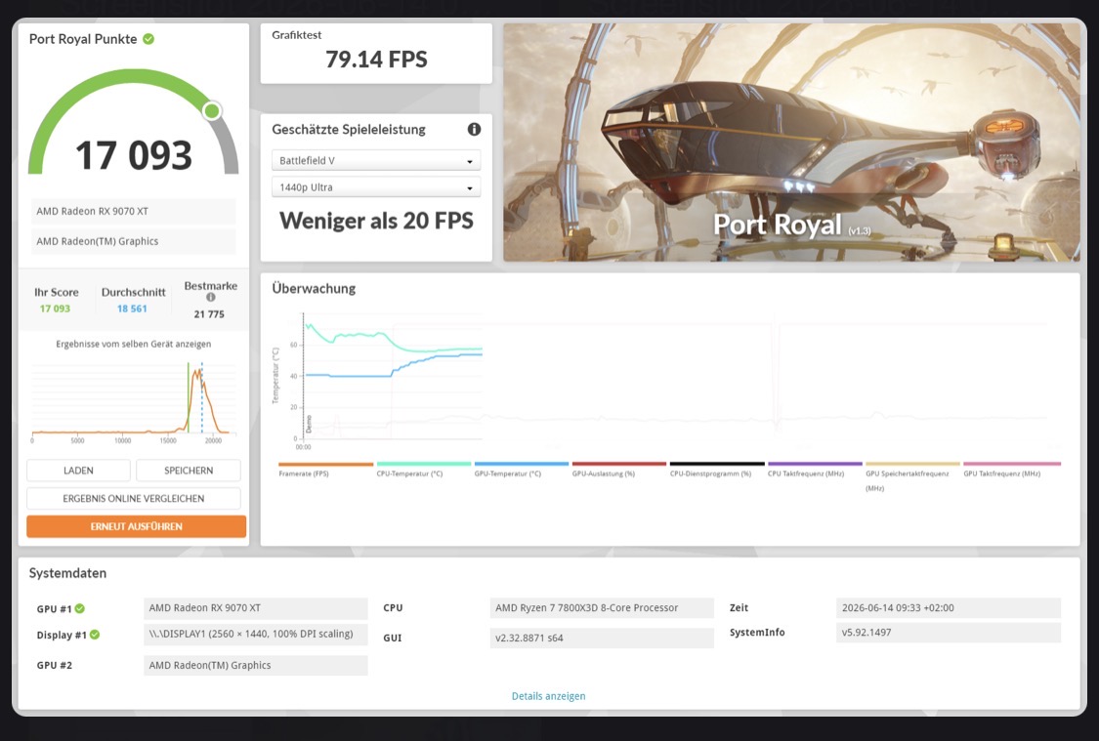Click the Systemdaten heading

pos(68,574)
